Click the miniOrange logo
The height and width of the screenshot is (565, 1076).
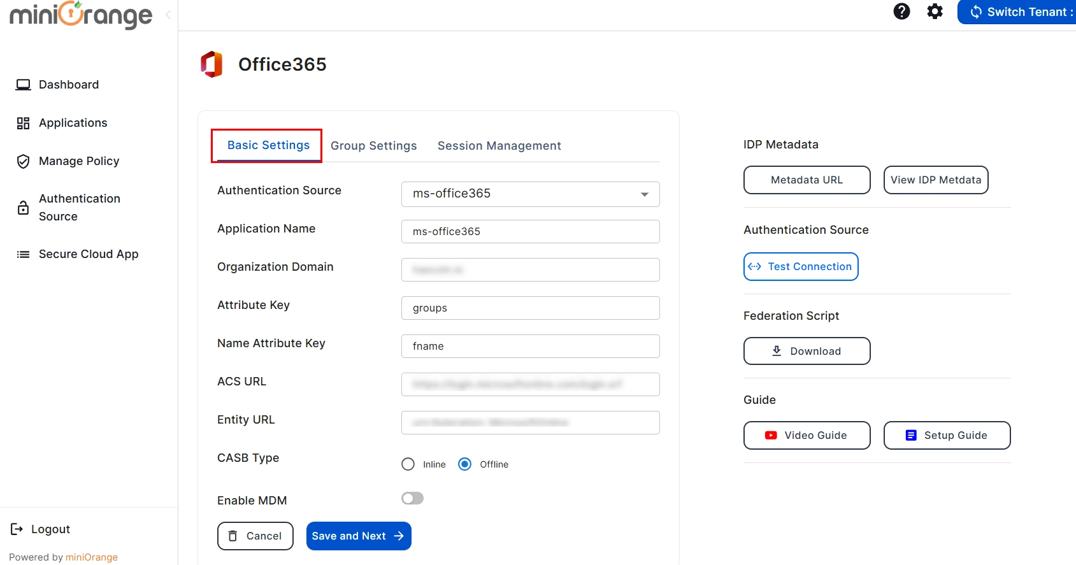click(x=81, y=15)
